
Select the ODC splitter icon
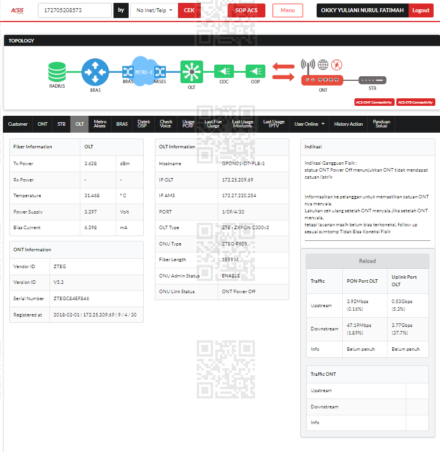pyautogui.click(x=224, y=71)
